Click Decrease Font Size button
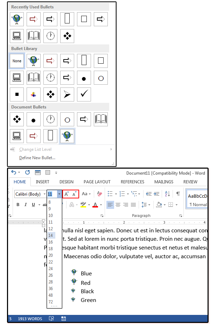The image size is (217, 324). pos(75,194)
